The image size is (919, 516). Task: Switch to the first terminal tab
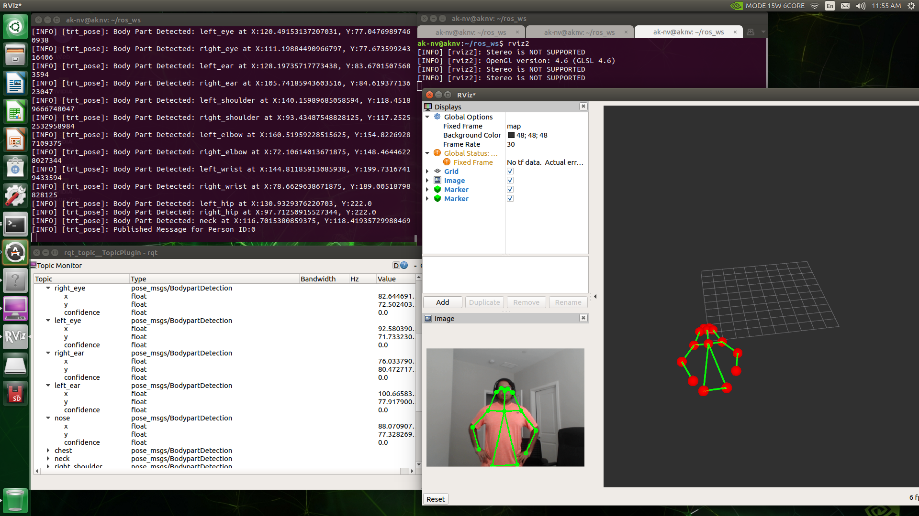pyautogui.click(x=471, y=32)
